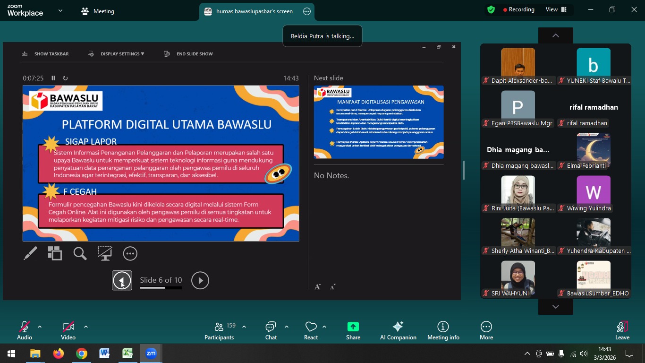Image resolution: width=645 pixels, height=363 pixels.
Task: Turn on the Video camera
Action: pos(68,330)
